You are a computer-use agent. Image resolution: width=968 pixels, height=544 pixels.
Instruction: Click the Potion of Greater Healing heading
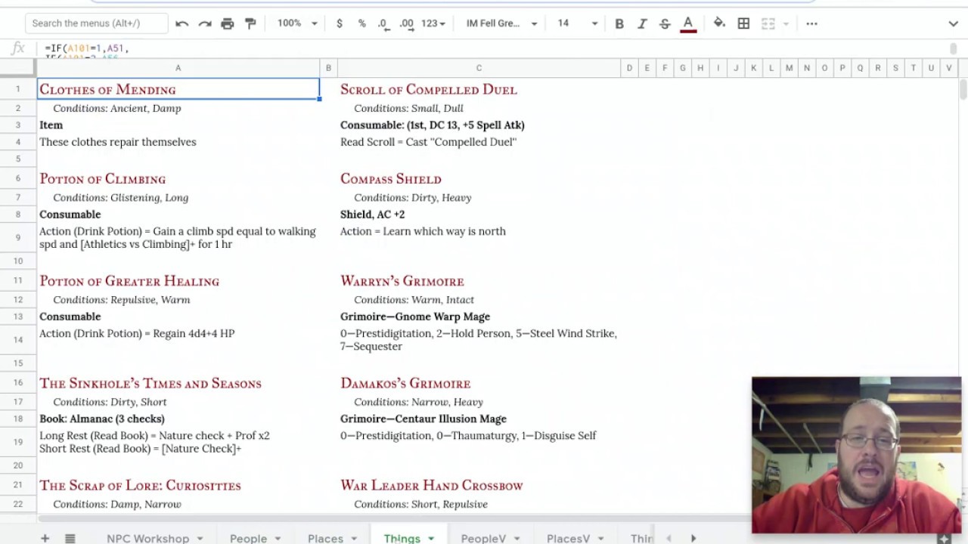click(129, 281)
